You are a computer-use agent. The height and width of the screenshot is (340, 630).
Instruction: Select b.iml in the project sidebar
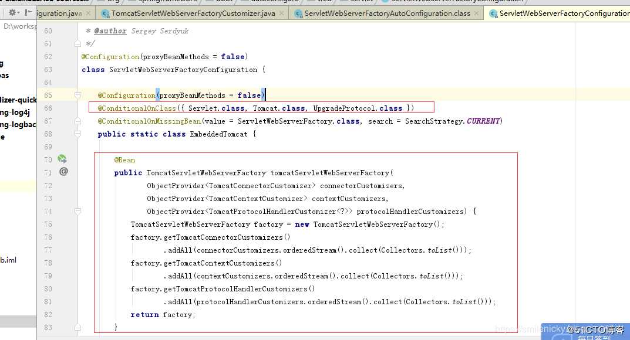(8, 260)
